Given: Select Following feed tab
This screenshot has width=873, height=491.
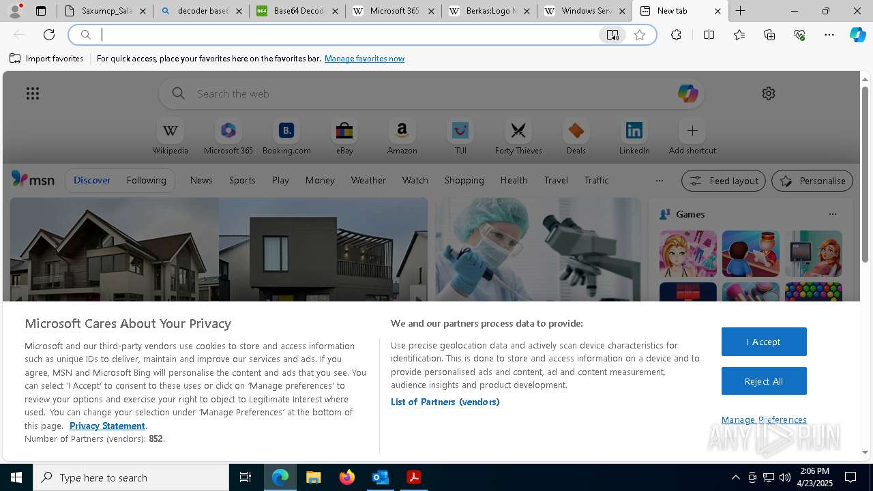Looking at the screenshot, I should pos(146,180).
